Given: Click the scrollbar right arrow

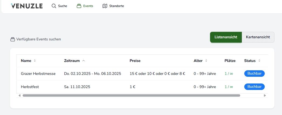Looking at the screenshot, I should (x=265, y=95).
